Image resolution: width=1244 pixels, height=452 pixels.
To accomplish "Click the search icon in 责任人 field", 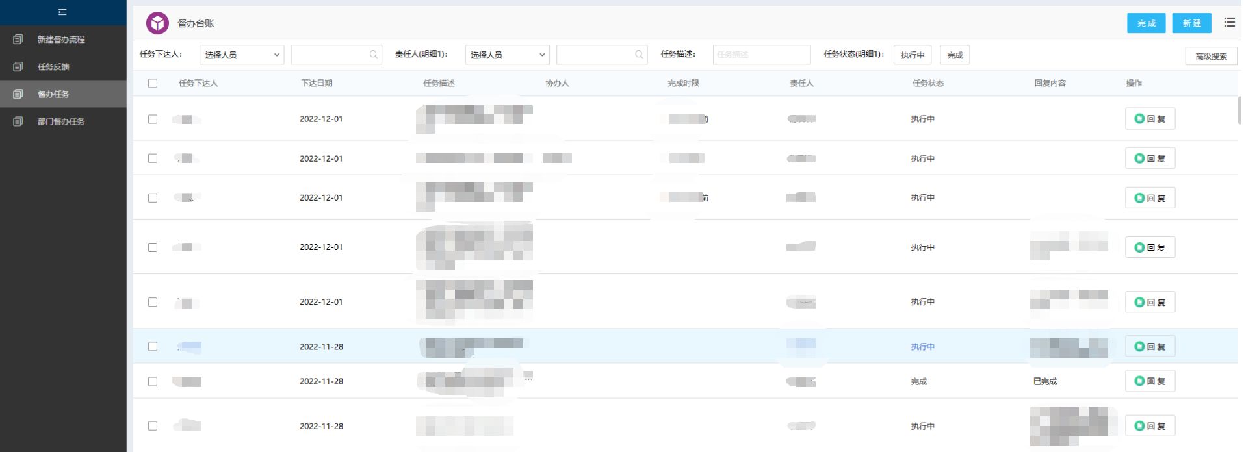I will (x=639, y=55).
